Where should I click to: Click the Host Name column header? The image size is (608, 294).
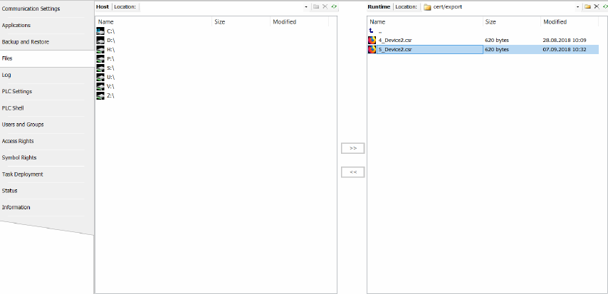click(107, 22)
